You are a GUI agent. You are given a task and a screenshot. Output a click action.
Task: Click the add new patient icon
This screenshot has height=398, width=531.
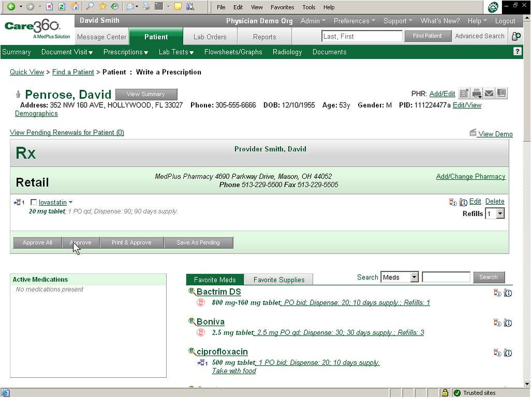coord(516,36)
